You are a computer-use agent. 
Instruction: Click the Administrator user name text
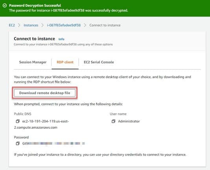pos(129,121)
